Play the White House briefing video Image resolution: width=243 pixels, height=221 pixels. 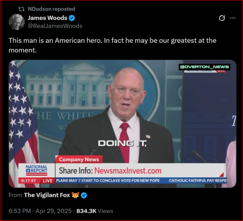pos(122,124)
